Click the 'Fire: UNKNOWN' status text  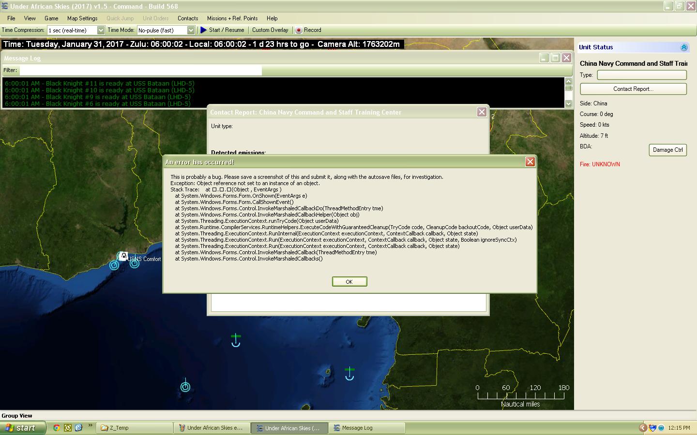[x=600, y=164]
